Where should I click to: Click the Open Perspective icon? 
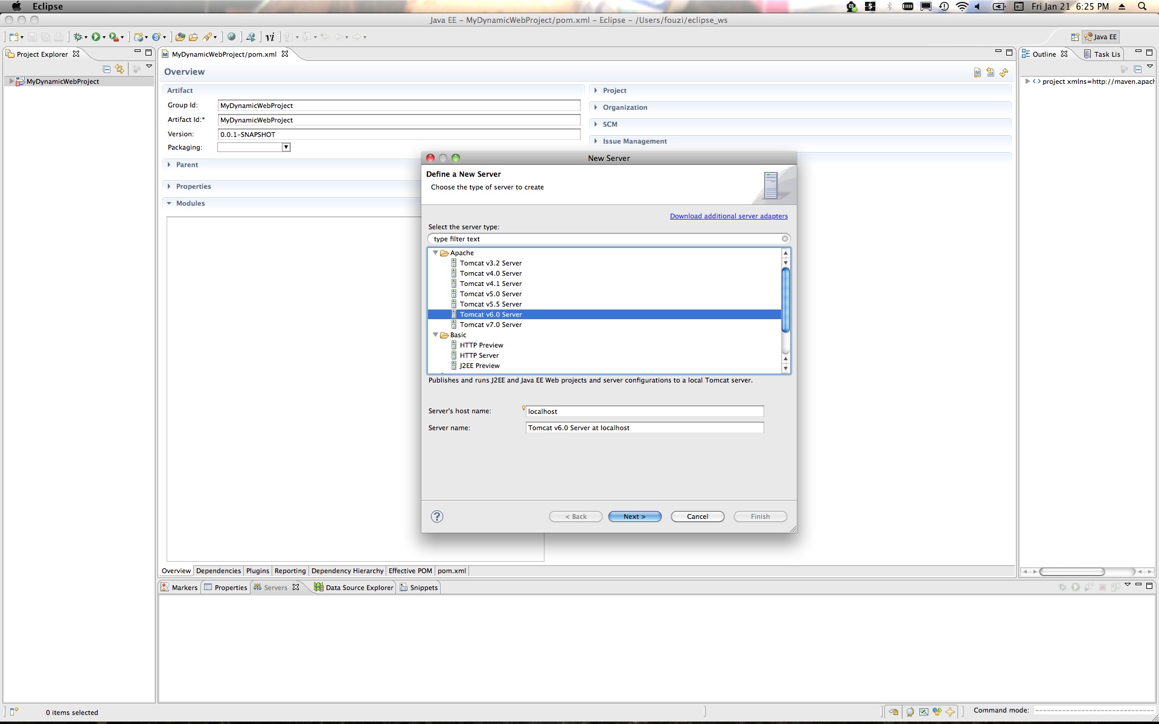(x=1075, y=37)
